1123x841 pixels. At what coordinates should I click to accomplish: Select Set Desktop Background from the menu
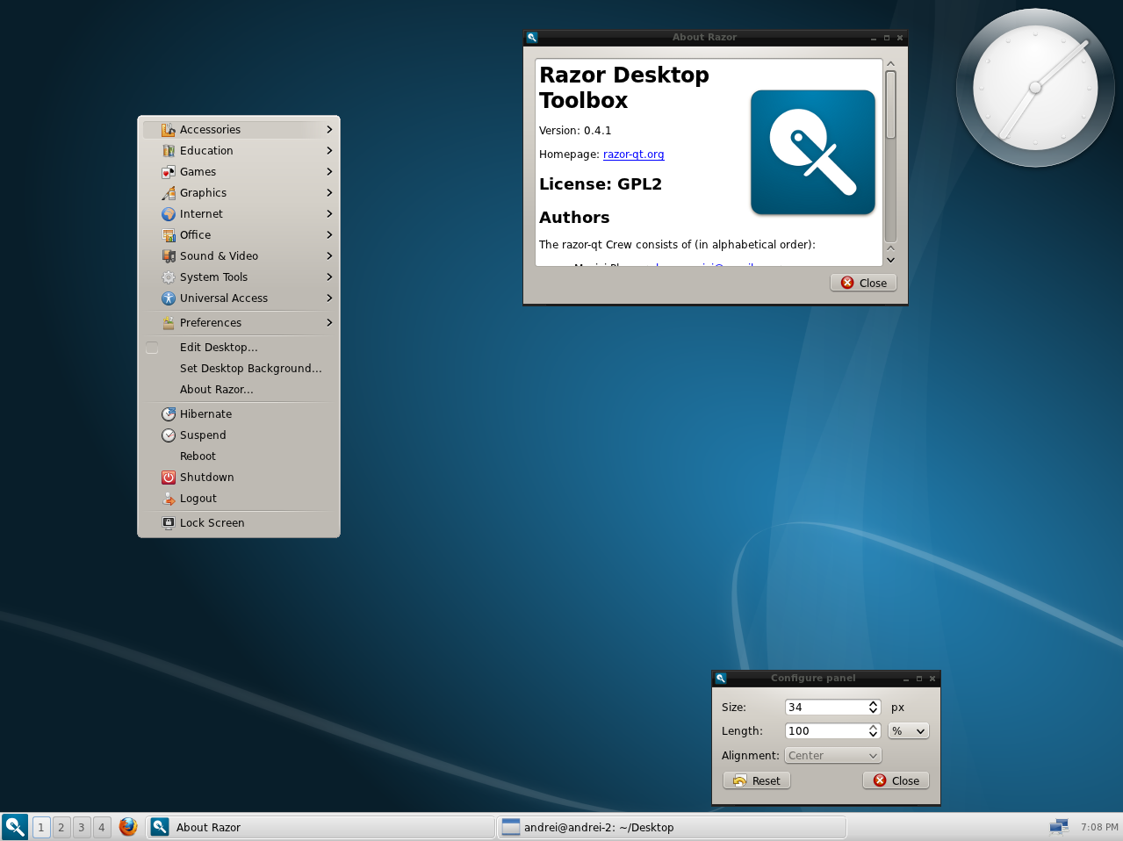coord(250,368)
